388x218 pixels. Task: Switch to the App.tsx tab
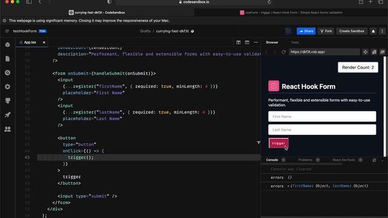[30, 42]
